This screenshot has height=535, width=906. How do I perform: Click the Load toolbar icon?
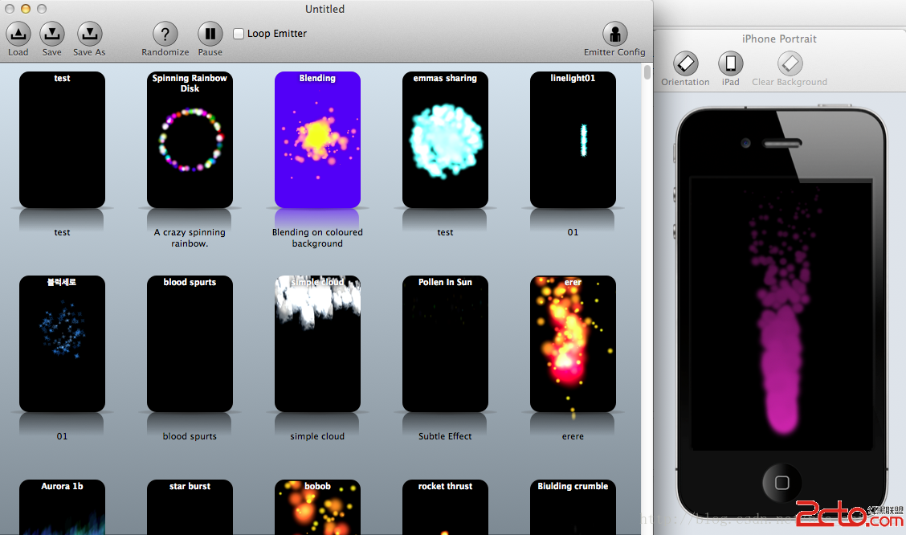[18, 34]
